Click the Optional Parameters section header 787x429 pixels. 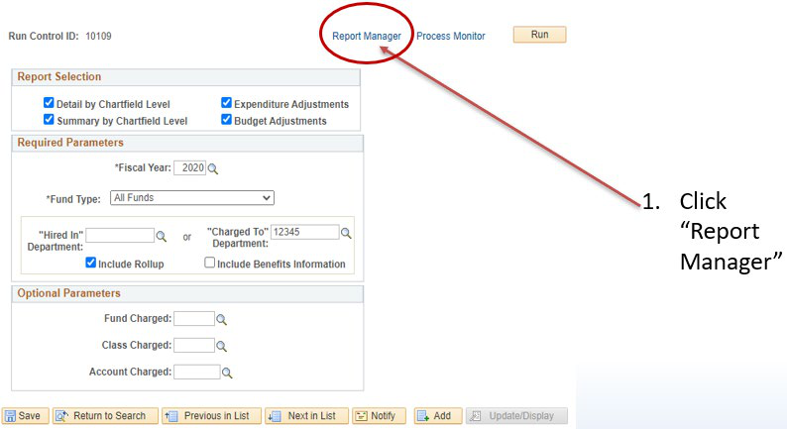(187, 294)
